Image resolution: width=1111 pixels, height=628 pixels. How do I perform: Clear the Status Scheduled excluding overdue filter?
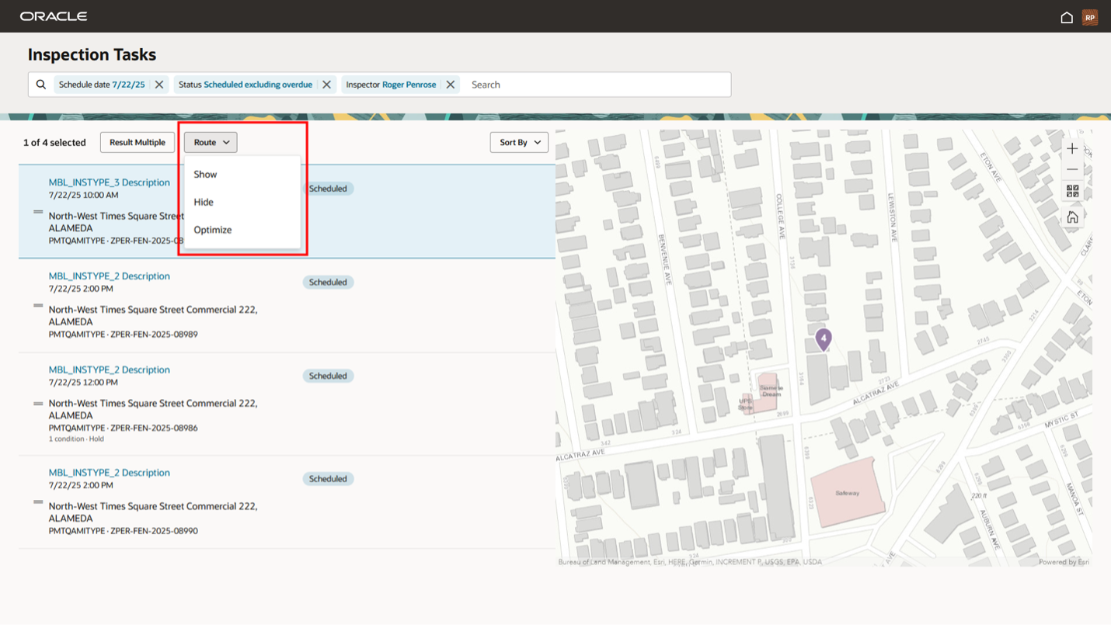click(326, 84)
